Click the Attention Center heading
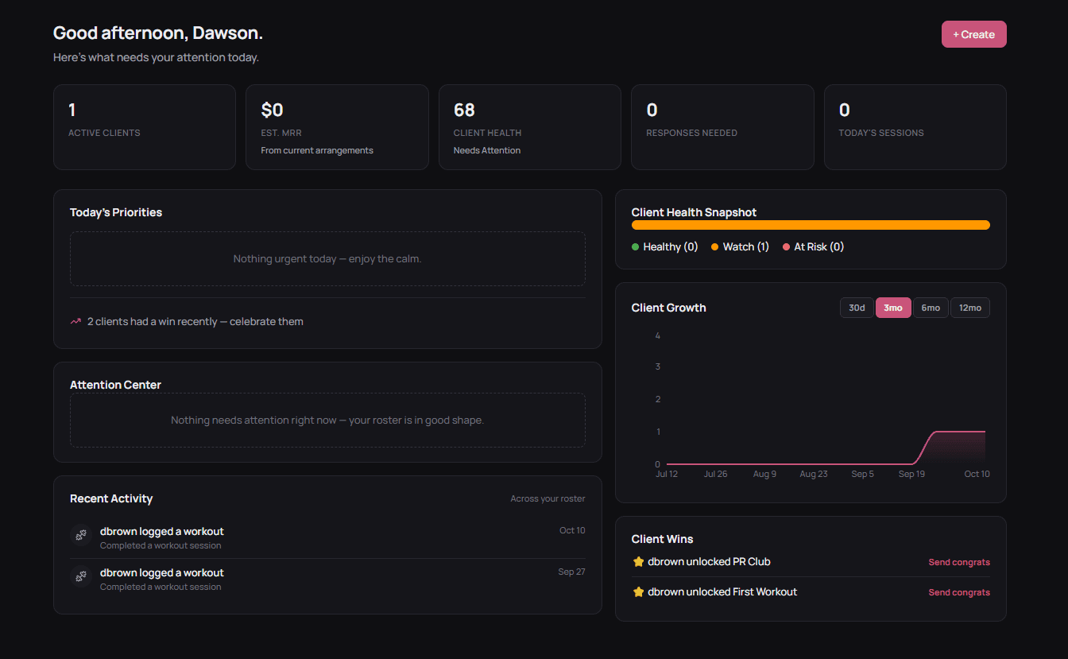 [115, 385]
